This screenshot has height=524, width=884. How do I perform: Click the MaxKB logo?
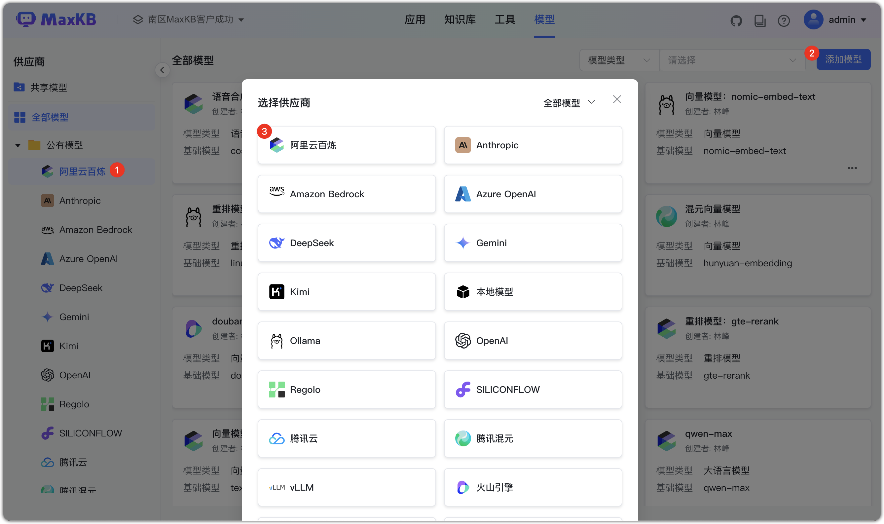[x=56, y=19]
